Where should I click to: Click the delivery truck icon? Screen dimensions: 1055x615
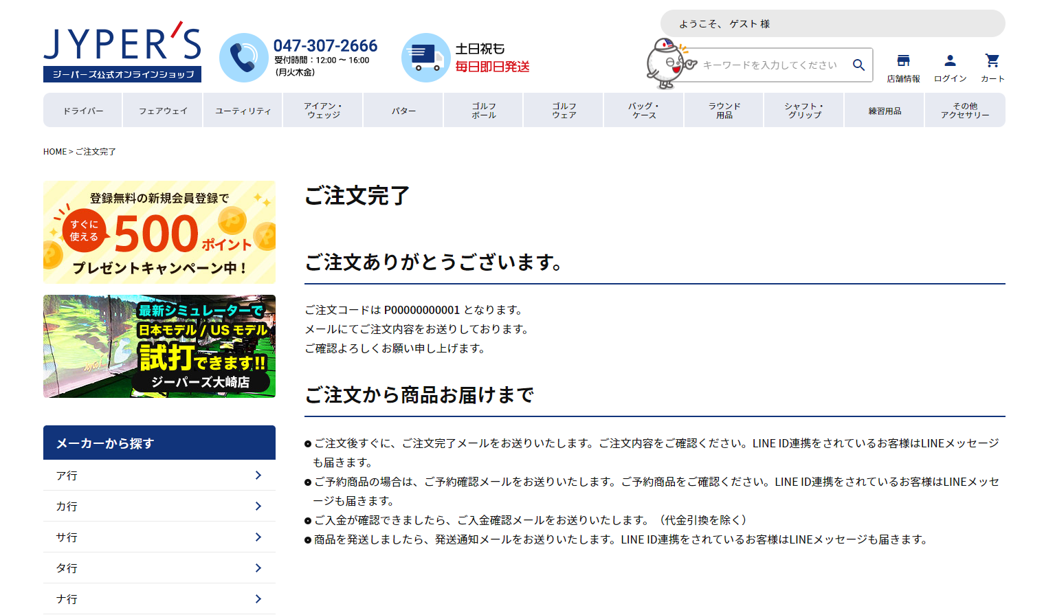pyautogui.click(x=425, y=58)
